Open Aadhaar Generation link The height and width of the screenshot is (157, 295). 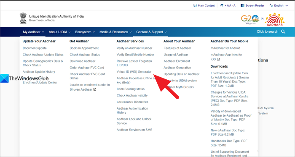(x=177, y=68)
